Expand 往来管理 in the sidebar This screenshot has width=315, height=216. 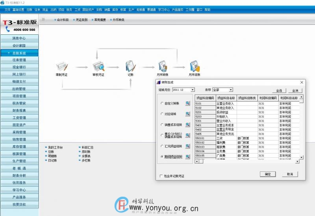pos(19,60)
